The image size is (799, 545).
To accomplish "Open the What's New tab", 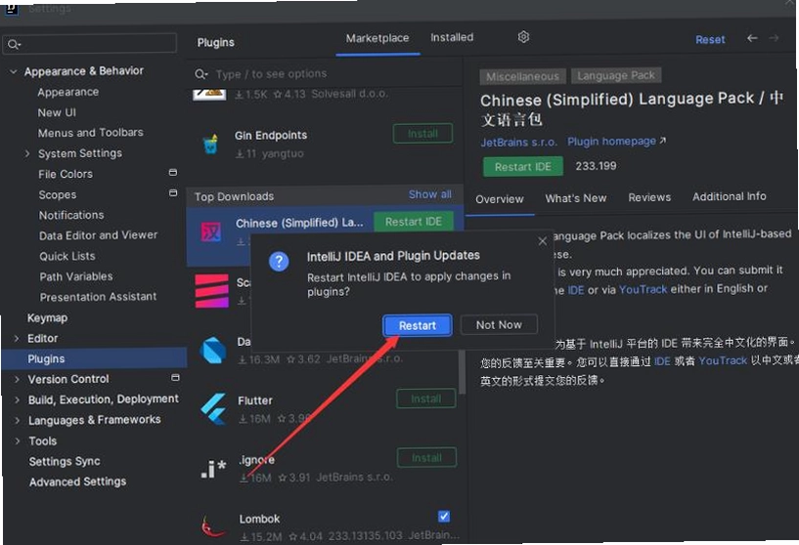I will [576, 198].
